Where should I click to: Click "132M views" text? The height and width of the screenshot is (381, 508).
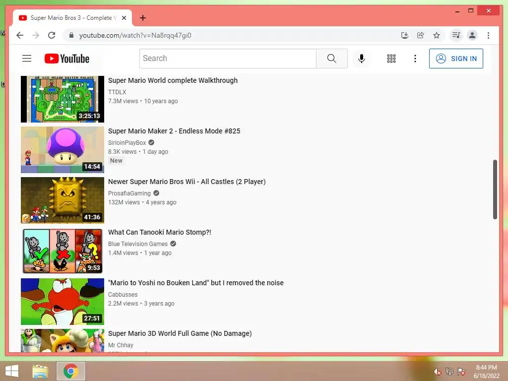(x=124, y=202)
